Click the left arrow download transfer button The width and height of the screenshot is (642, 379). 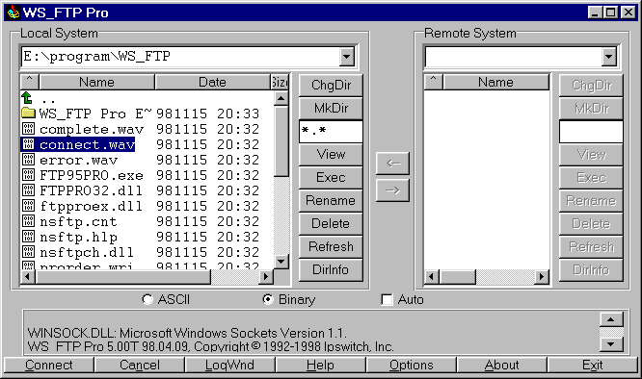click(392, 164)
